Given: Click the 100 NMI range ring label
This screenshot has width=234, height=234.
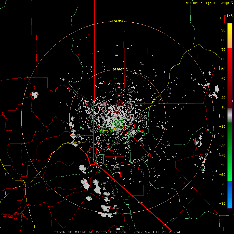Looking at the screenshot, I should 118,21.
